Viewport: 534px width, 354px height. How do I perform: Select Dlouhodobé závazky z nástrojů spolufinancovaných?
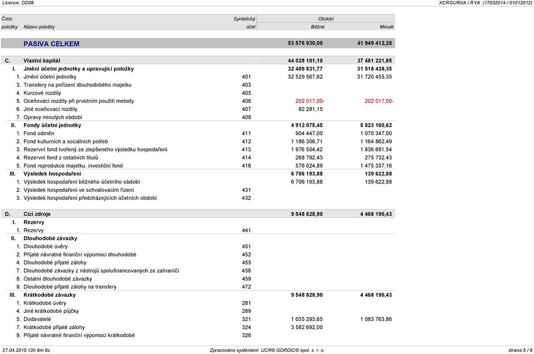pos(101,271)
